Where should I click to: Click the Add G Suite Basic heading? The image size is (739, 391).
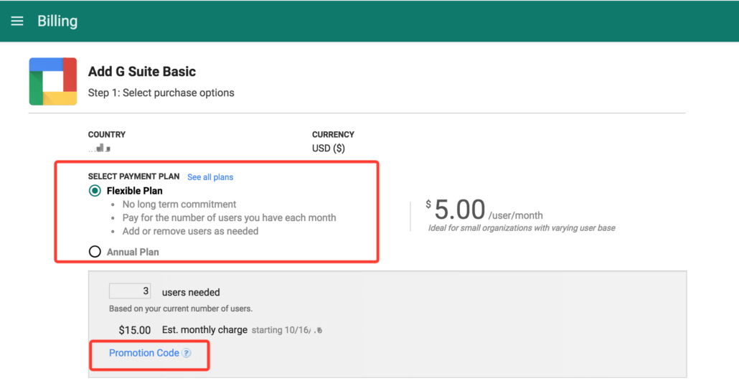142,72
